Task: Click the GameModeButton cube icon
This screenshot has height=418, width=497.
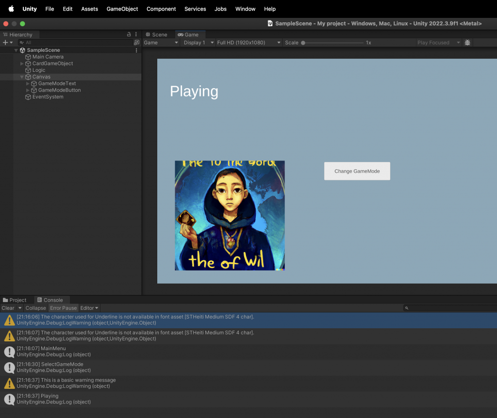Action: [x=34, y=90]
